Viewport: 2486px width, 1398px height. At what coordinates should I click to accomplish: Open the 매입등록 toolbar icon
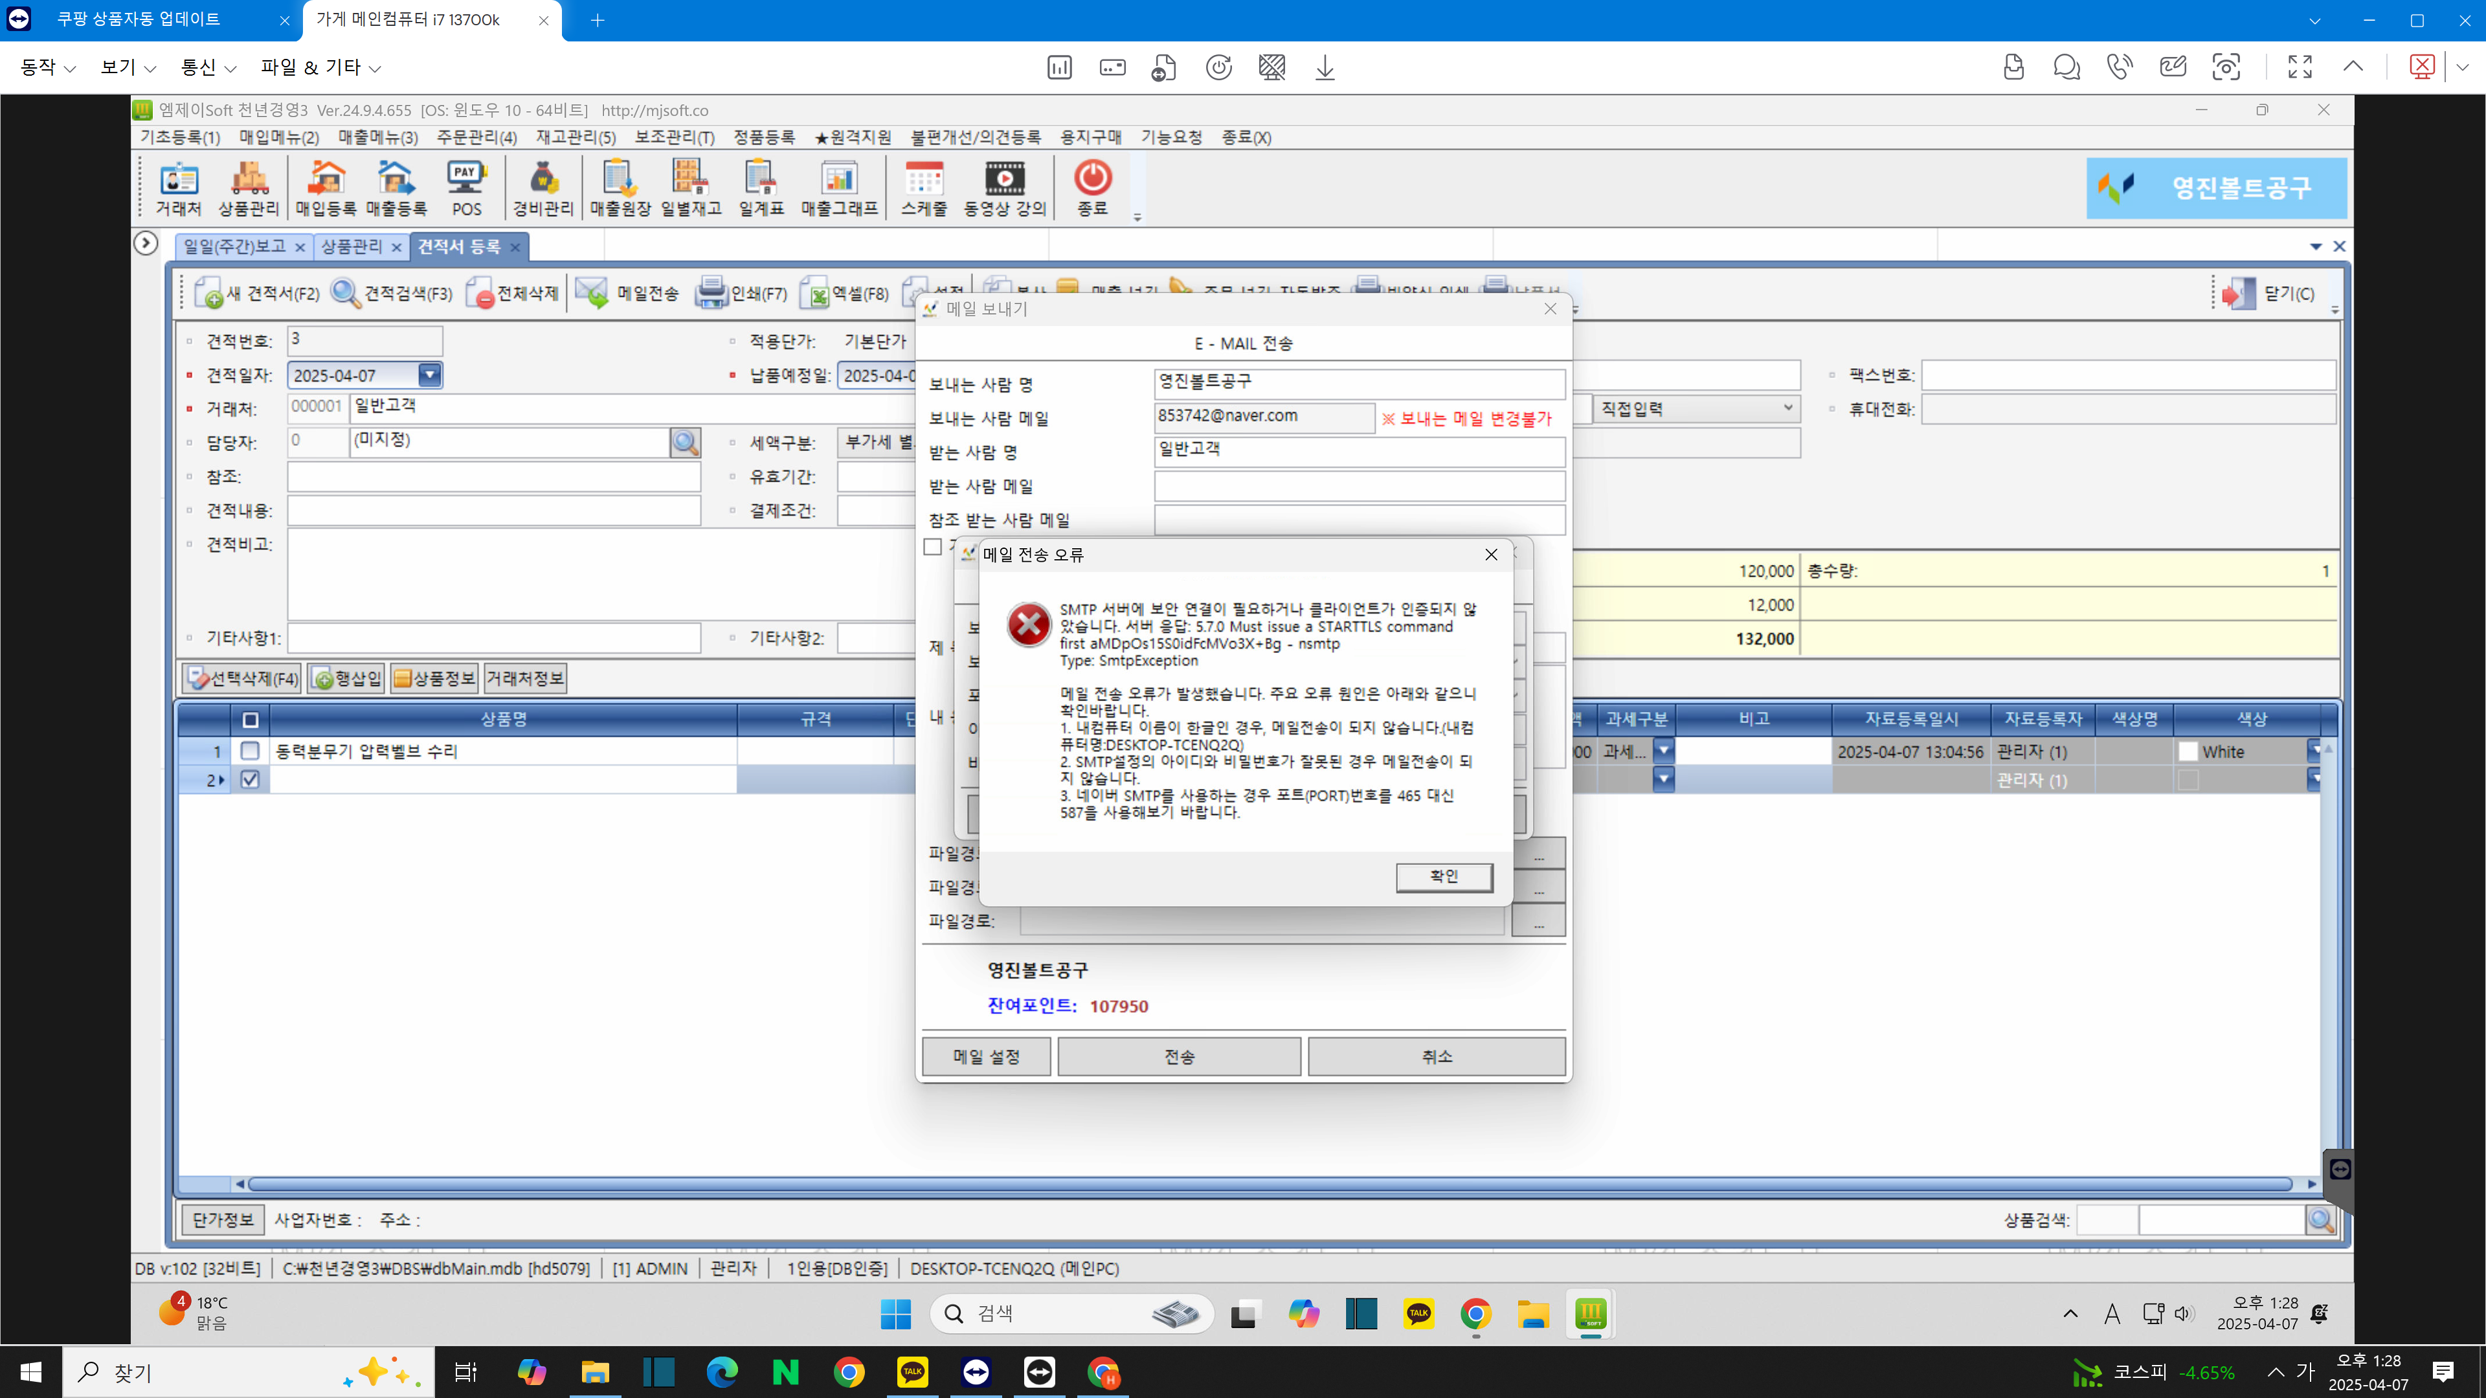point(326,187)
